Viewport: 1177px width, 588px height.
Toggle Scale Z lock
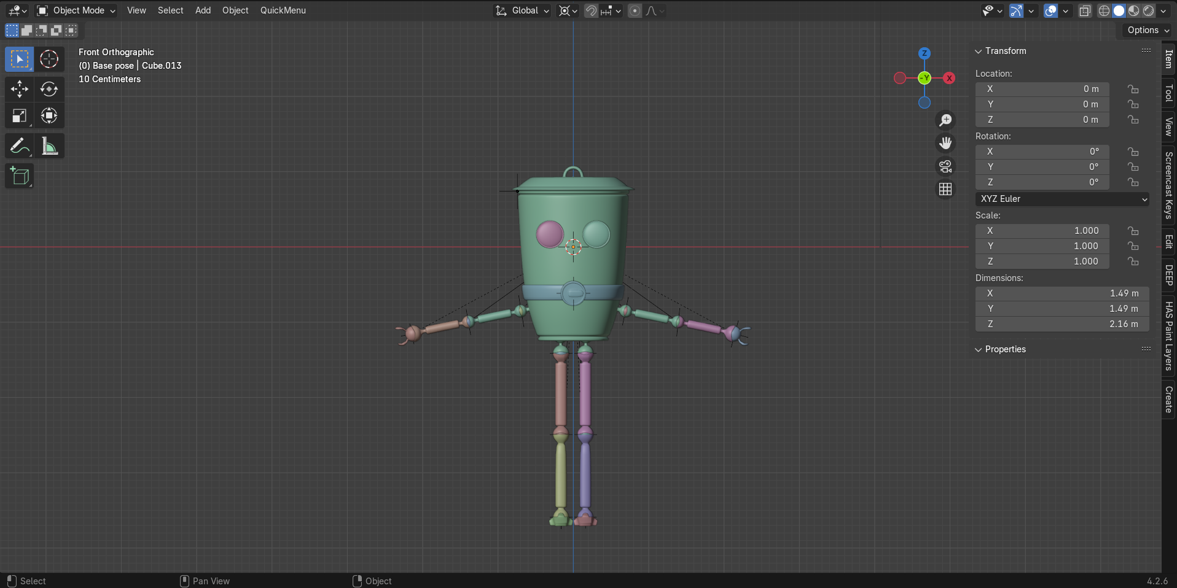[x=1133, y=261]
